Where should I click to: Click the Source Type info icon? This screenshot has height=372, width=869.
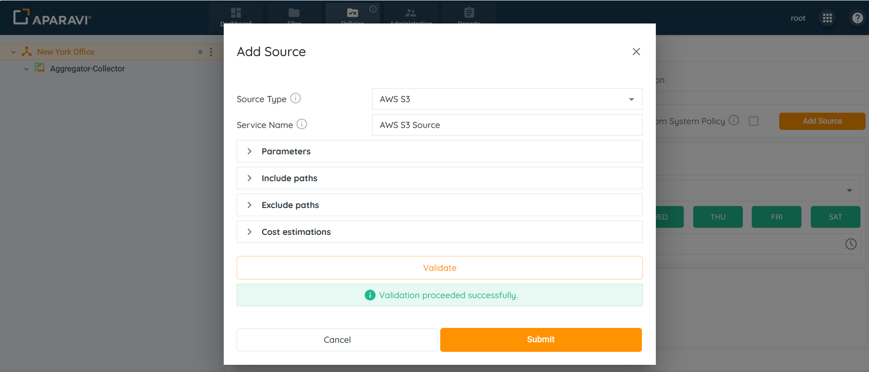pos(296,98)
